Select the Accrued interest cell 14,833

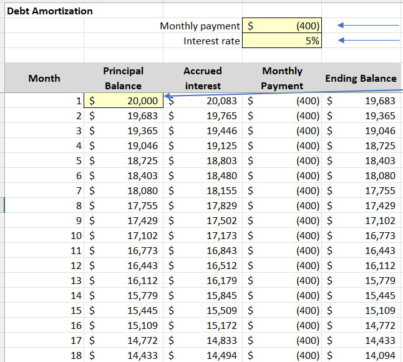click(x=203, y=340)
